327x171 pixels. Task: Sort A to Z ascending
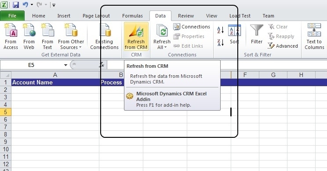point(221,30)
